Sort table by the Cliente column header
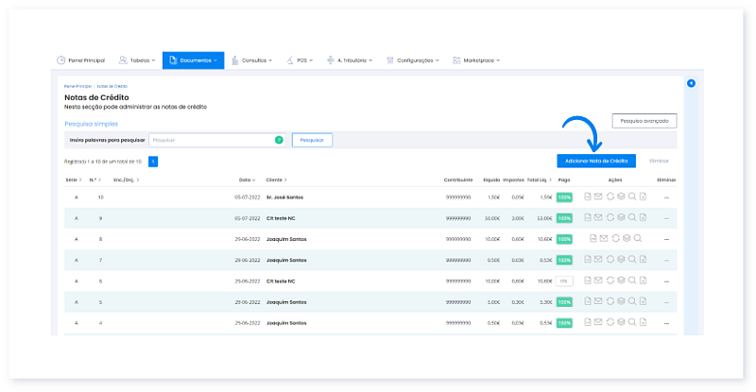Viewport: 756px width, 392px height. pos(276,179)
